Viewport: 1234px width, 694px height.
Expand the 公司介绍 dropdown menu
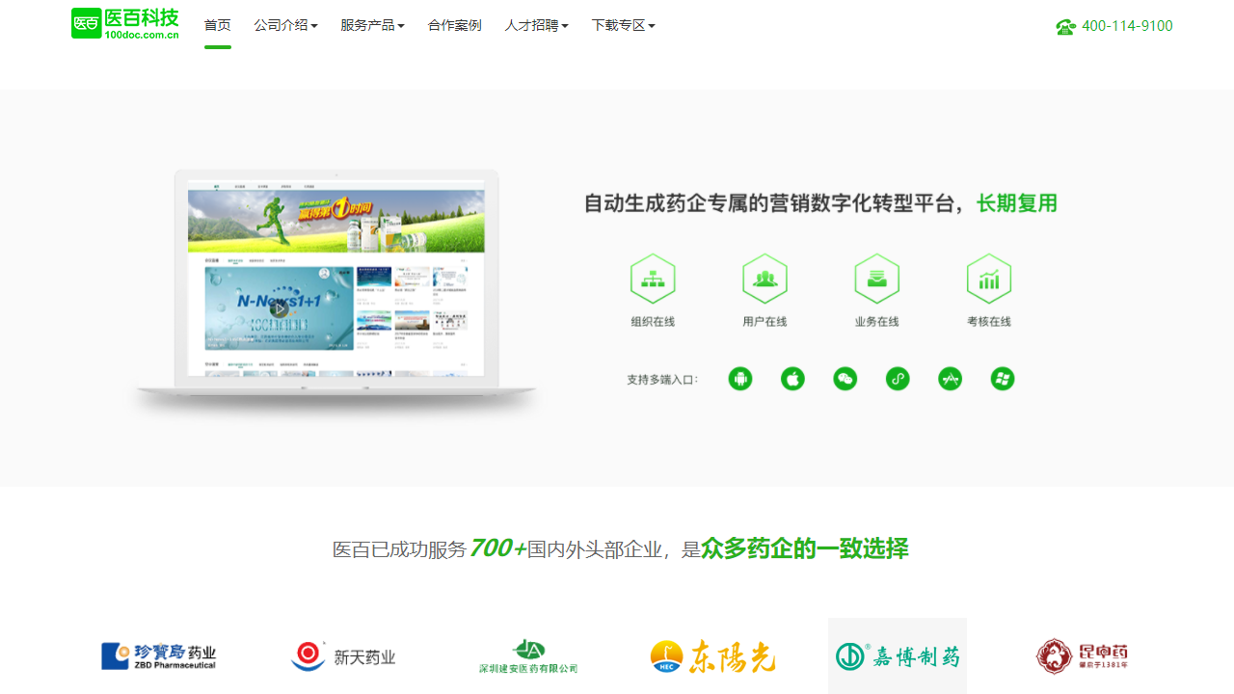(285, 25)
